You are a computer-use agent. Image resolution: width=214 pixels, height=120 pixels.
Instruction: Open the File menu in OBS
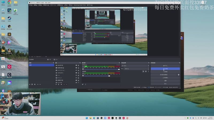[x=30, y=5]
